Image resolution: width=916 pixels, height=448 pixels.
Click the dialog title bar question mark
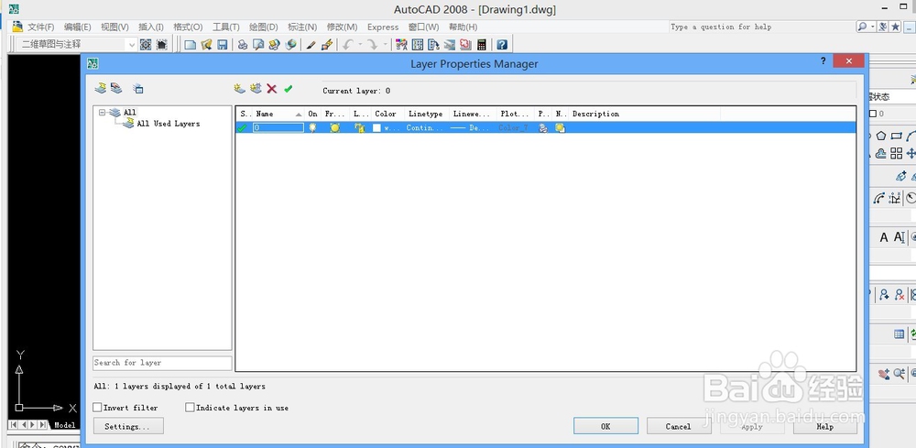pyautogui.click(x=823, y=60)
